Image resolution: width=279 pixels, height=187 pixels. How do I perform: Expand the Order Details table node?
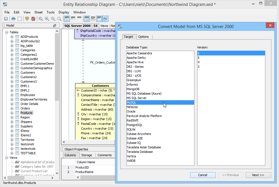pyautogui.click(x=12, y=104)
